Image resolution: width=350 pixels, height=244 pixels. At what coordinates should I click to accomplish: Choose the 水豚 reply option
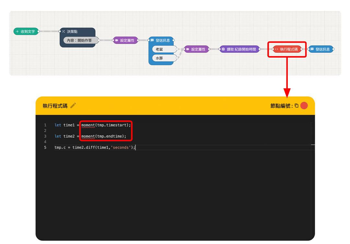point(165,58)
